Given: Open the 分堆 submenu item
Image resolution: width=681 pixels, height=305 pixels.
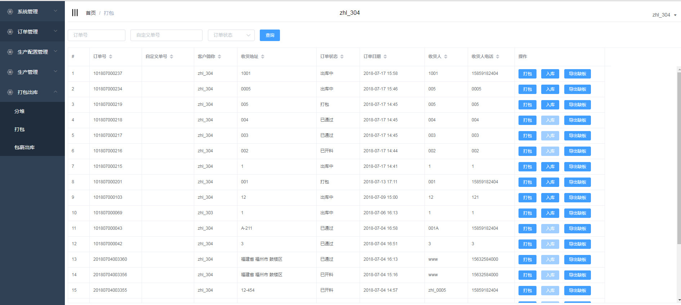Looking at the screenshot, I should click(19, 111).
